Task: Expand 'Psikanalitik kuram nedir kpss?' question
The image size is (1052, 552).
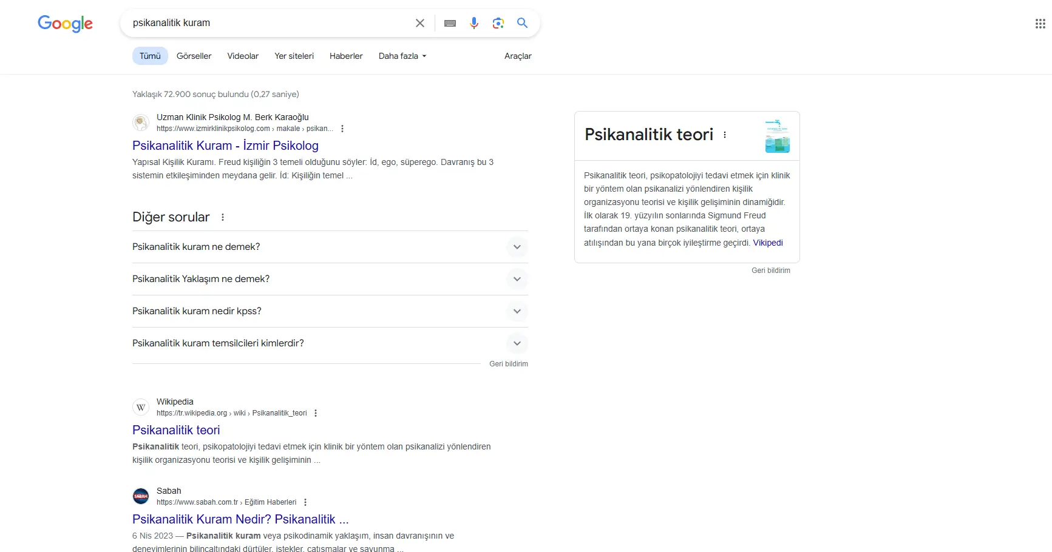Action: 330,311
